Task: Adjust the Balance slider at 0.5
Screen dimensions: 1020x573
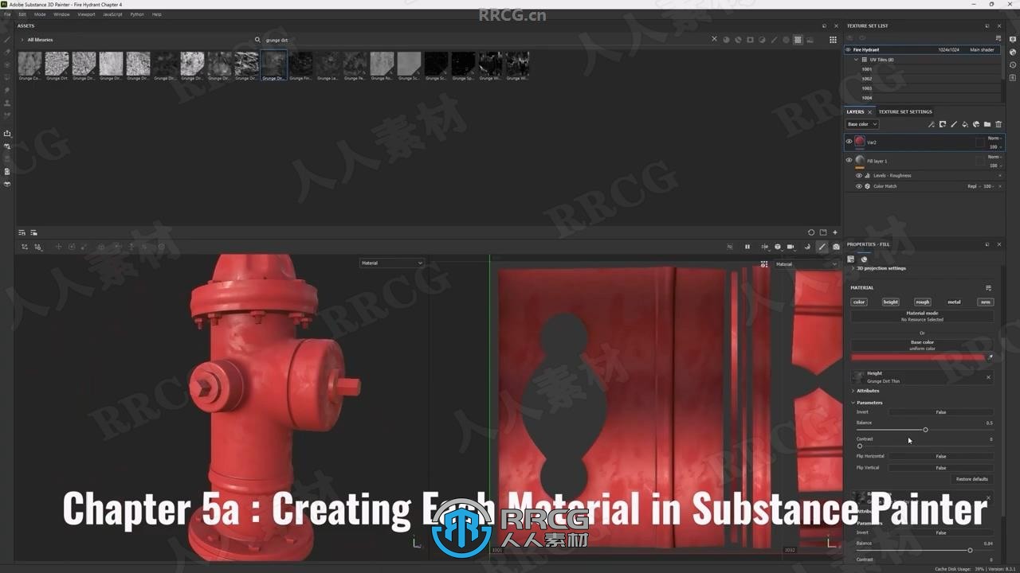Action: point(925,430)
